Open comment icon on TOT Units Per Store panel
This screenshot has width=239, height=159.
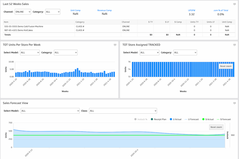115,45
